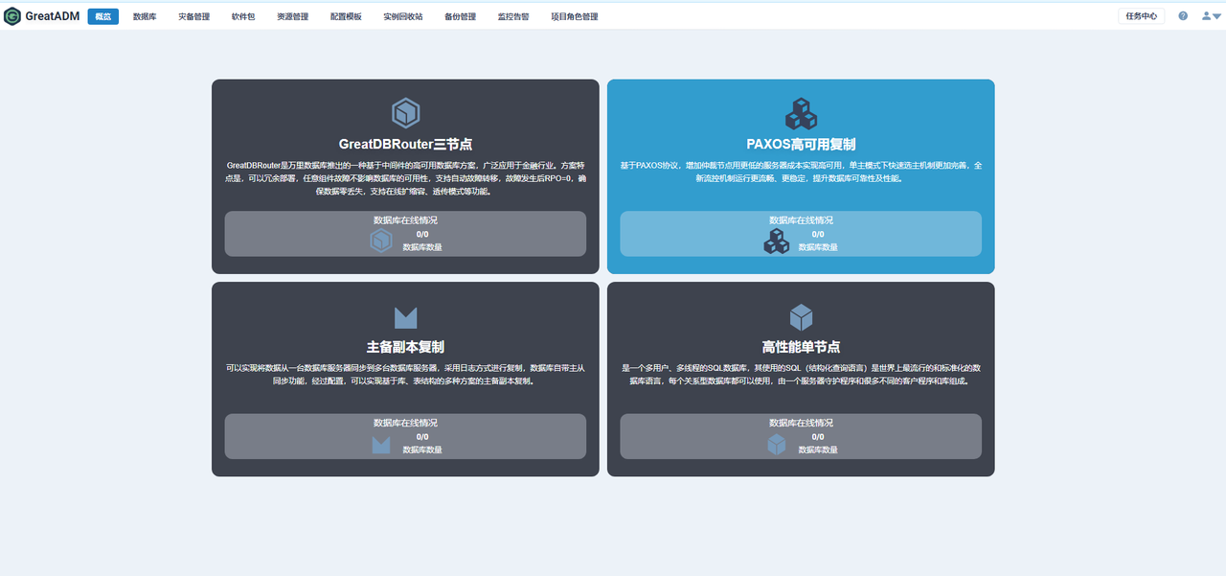
Task: Select the 软件包 menu item
Action: coord(242,15)
